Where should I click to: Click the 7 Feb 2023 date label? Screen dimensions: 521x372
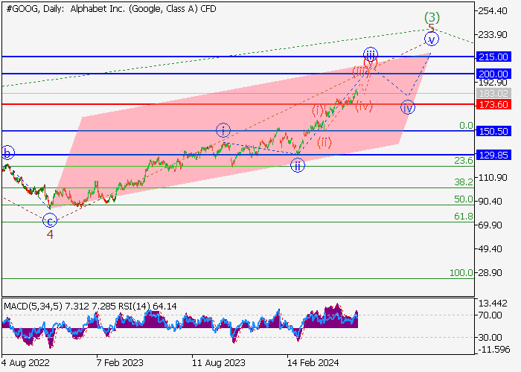[x=120, y=362]
